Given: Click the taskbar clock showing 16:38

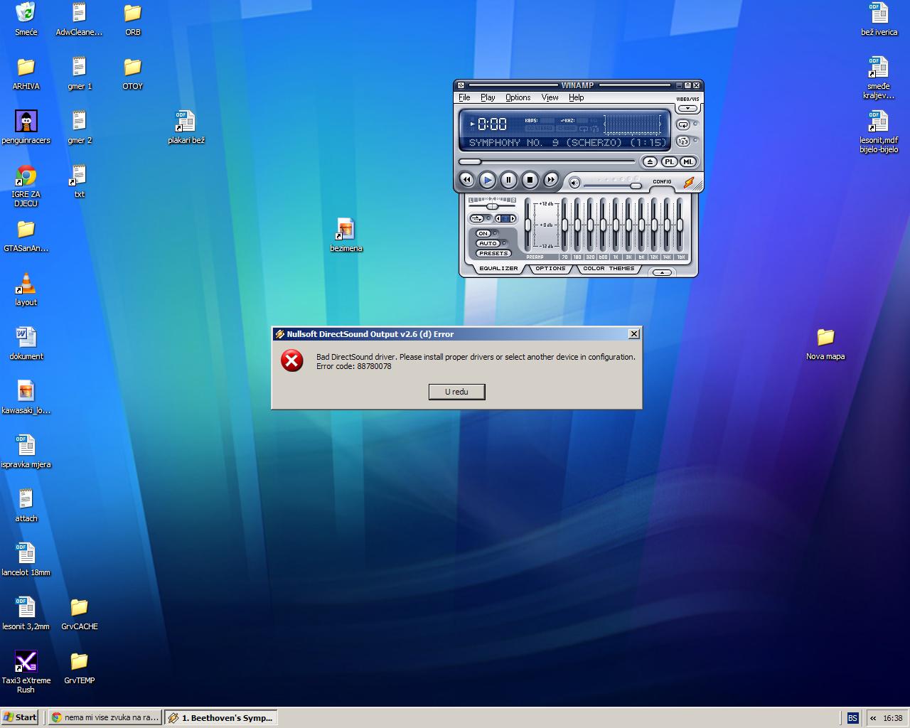Looking at the screenshot, I should tap(893, 718).
